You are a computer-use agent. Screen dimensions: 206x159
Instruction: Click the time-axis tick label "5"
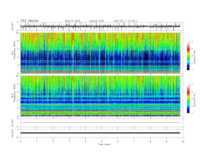(x=102, y=142)
